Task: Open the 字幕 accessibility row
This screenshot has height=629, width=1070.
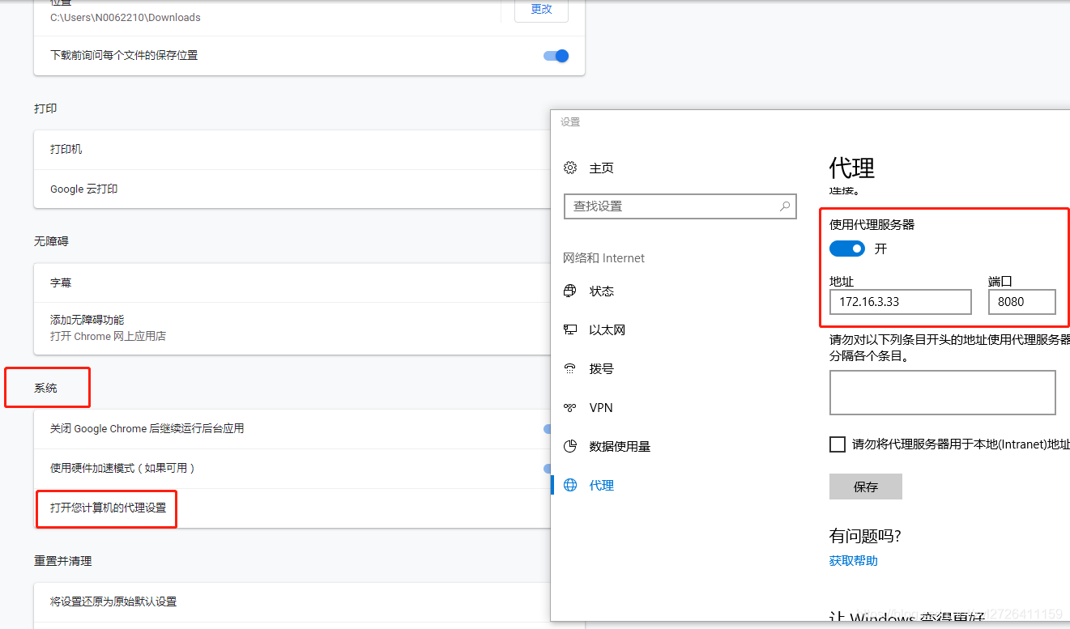Action: [x=292, y=283]
